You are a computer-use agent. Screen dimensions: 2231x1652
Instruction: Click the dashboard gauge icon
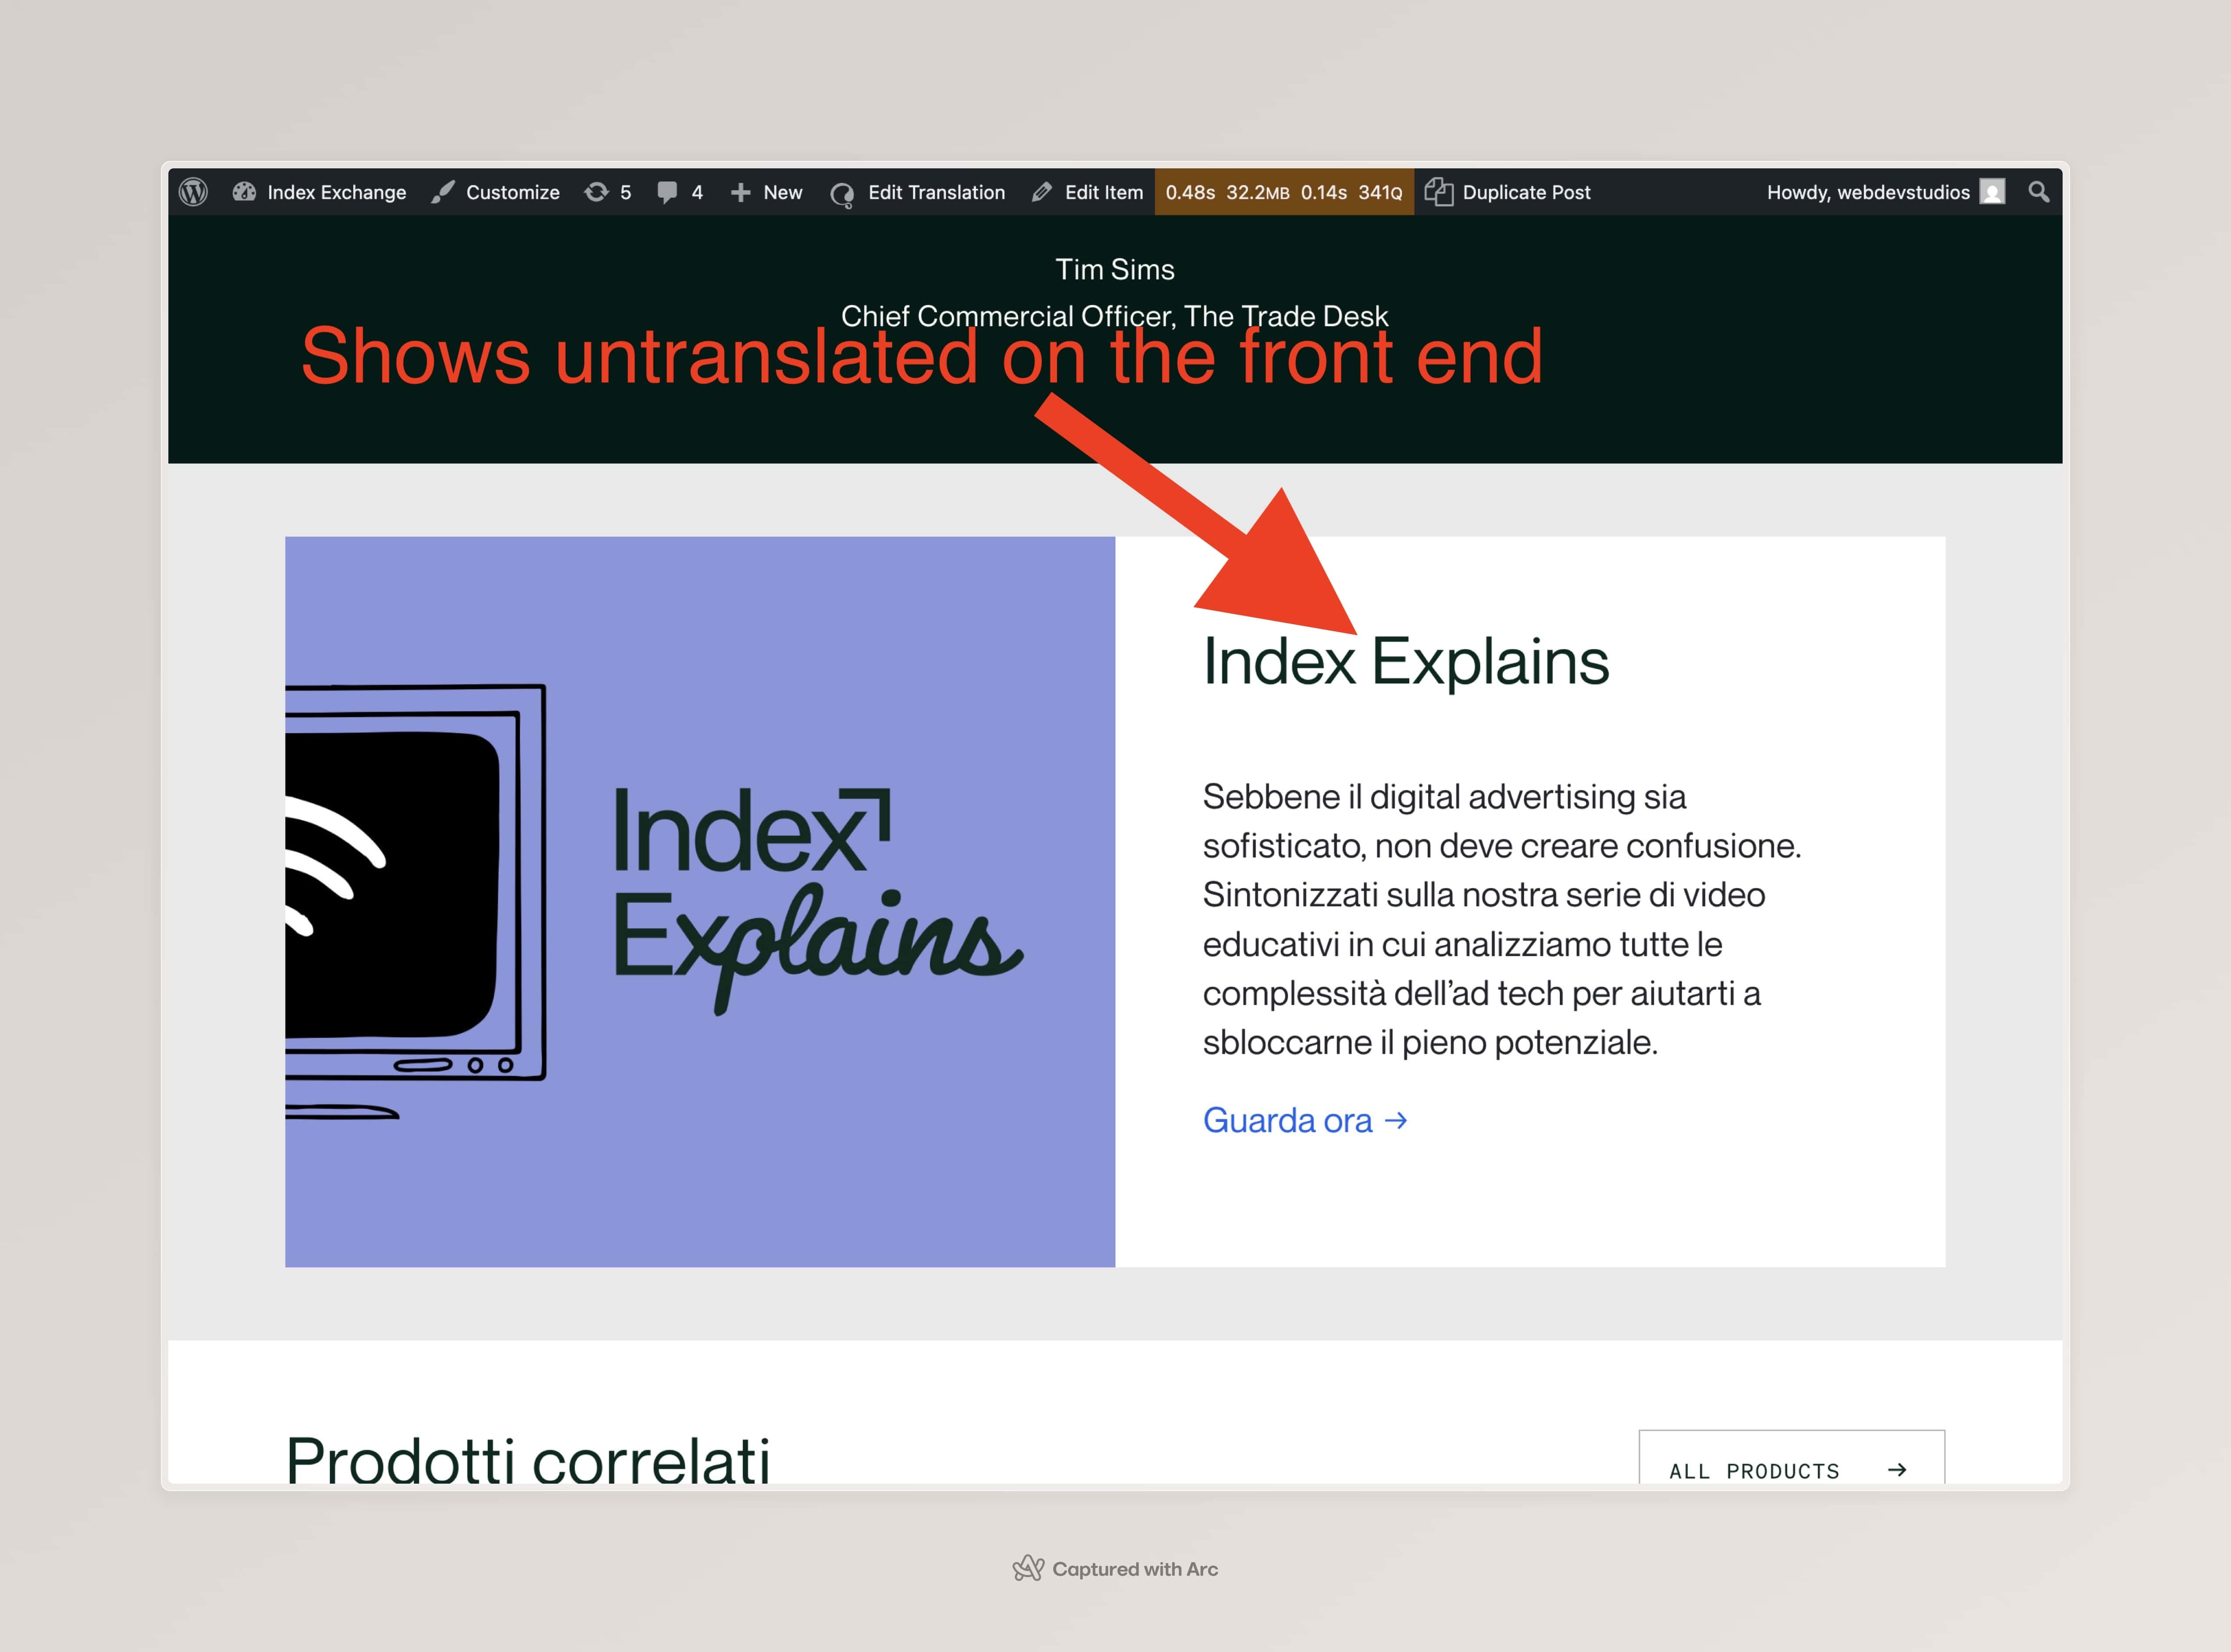pos(244,192)
